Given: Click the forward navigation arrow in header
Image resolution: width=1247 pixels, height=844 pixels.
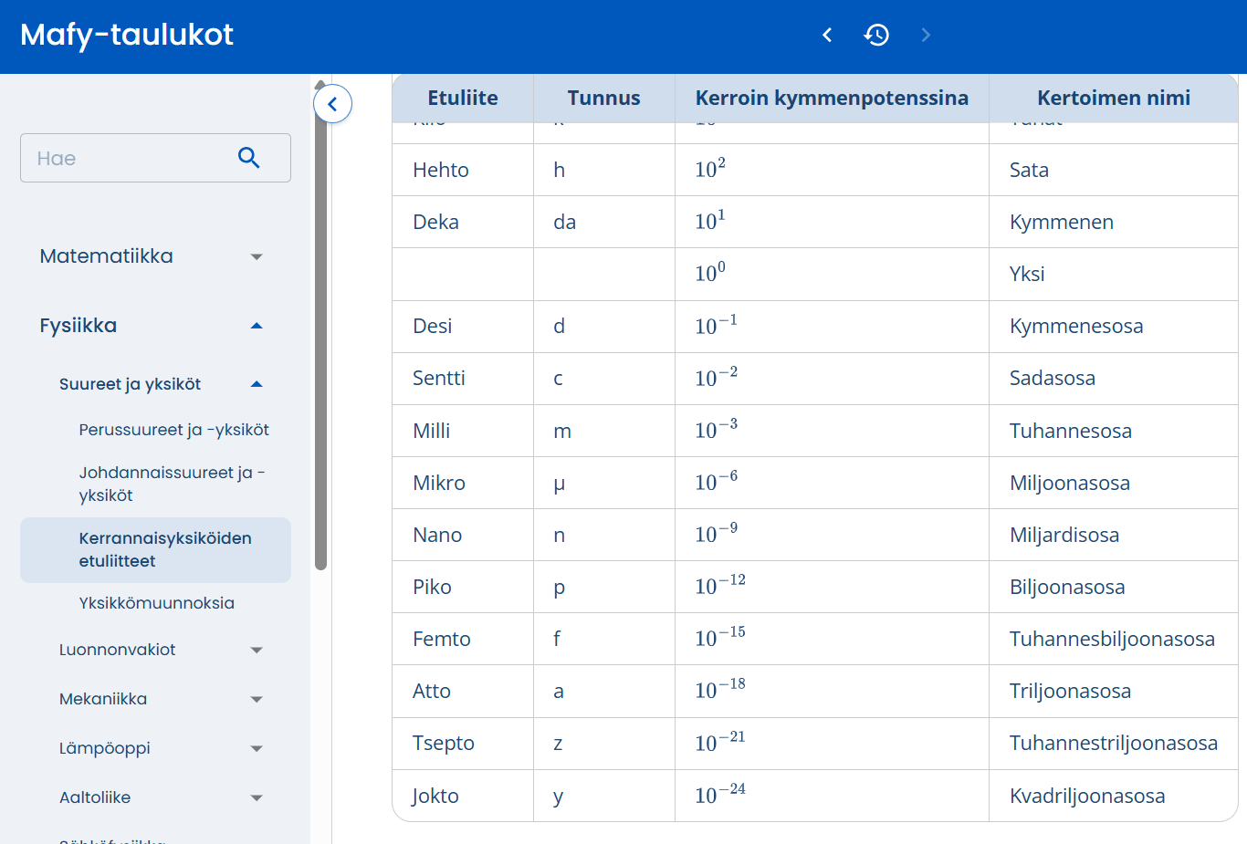Looking at the screenshot, I should 926,35.
